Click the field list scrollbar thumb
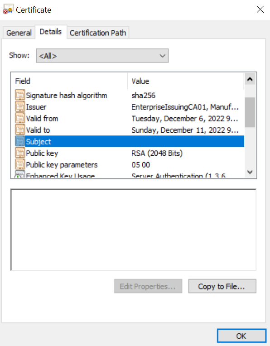This screenshot has width=270, height=346. (250, 112)
